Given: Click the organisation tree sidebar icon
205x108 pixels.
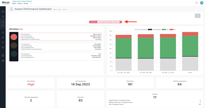Looking at the screenshot, I should point(3,61).
